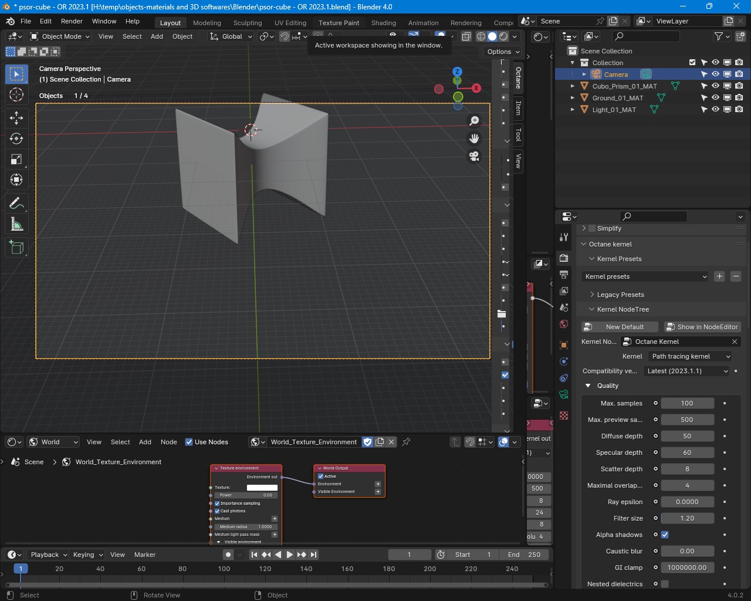
Task: Click the New Default button
Action: tap(620, 327)
